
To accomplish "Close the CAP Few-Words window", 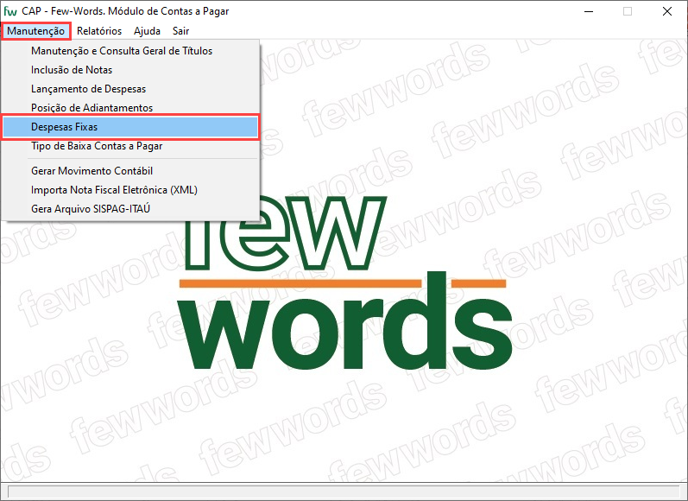I will click(667, 11).
